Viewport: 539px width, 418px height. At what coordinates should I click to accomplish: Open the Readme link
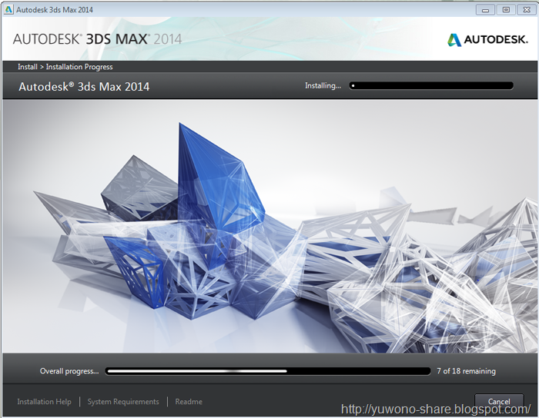189,402
